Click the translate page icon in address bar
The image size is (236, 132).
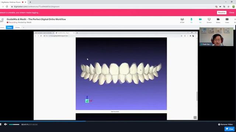224,7
